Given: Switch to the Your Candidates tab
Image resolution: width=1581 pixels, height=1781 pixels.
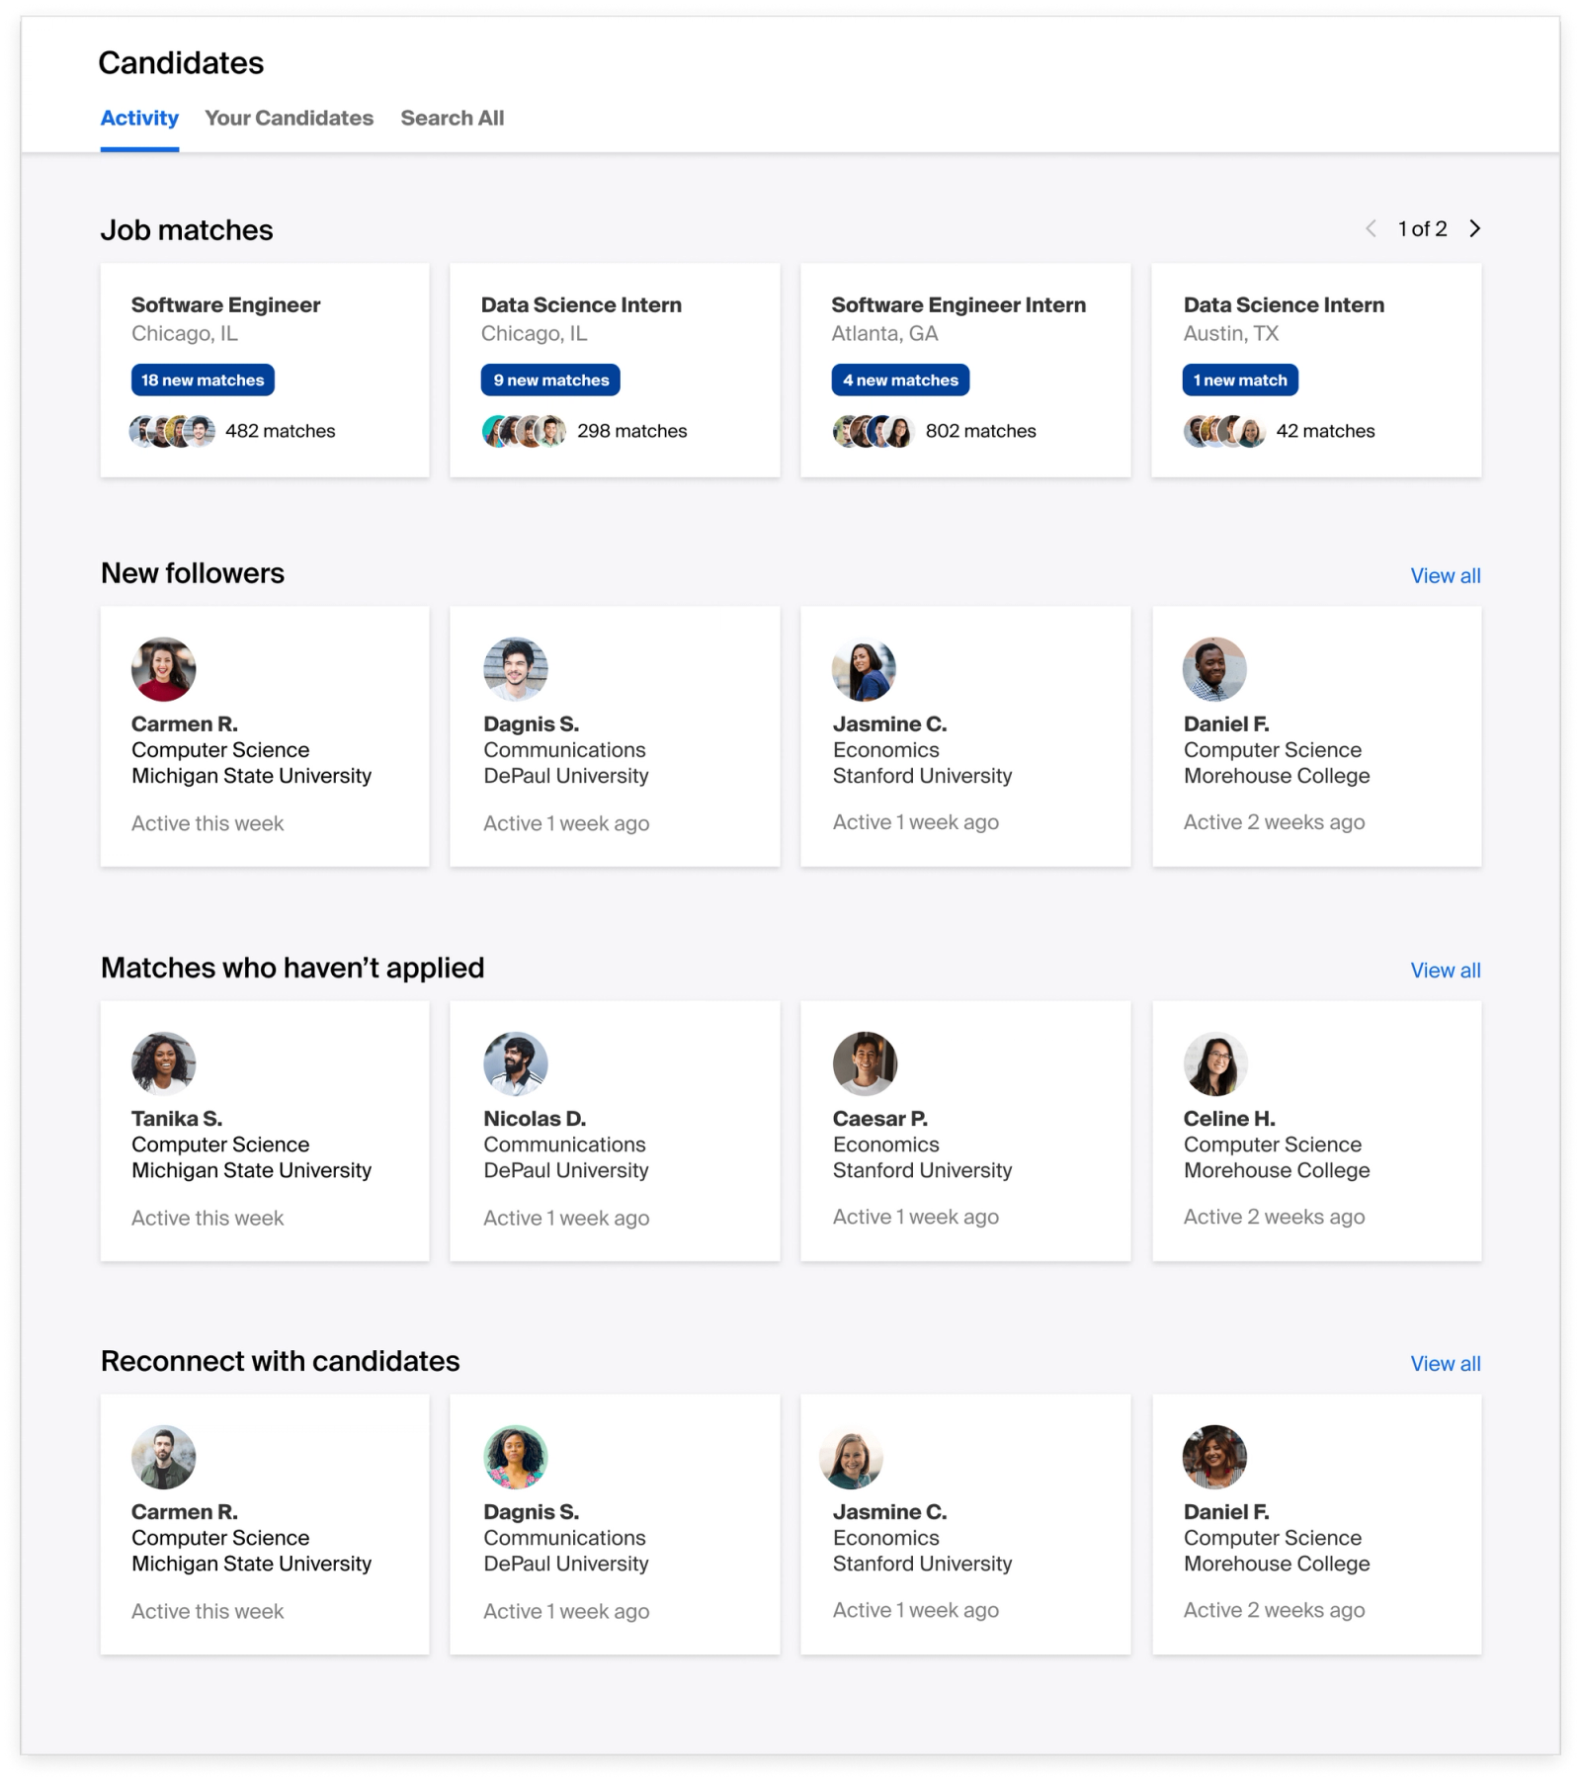Looking at the screenshot, I should [289, 118].
